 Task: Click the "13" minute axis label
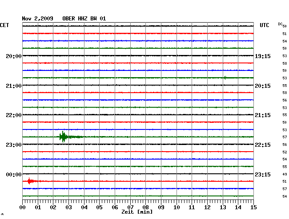point(223,207)
